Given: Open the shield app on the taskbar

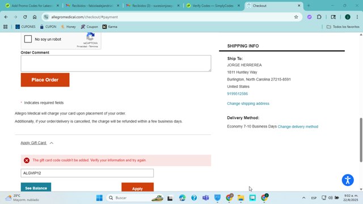Looking at the screenshot, I should click(x=217, y=198).
